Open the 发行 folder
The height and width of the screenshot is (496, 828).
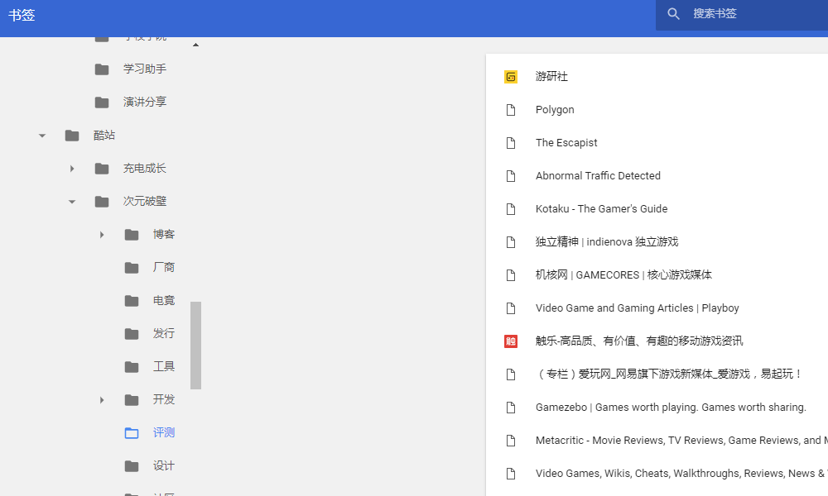coord(164,333)
